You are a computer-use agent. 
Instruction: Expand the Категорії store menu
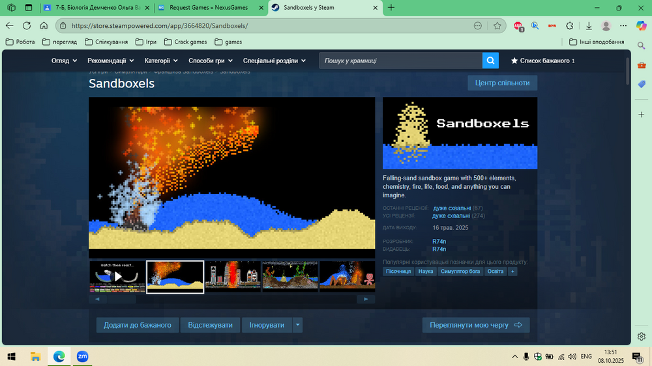tap(160, 61)
